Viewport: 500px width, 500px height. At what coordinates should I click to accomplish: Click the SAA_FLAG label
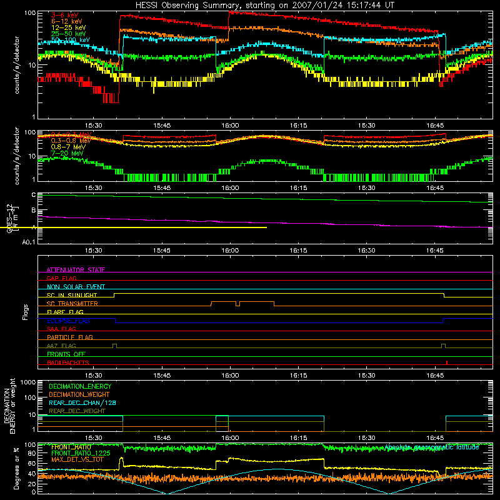61,329
